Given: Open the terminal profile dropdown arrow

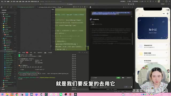Looking at the screenshot, I should tap(81, 53).
